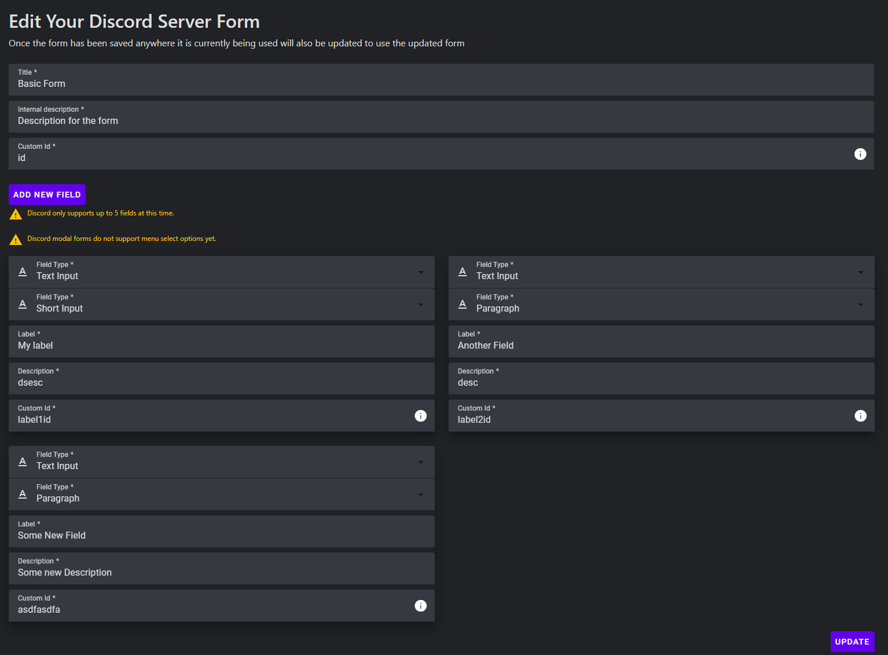Click the text icon in Another Field's Text Input dropdown
This screenshot has width=888, height=655.
pyautogui.click(x=463, y=272)
